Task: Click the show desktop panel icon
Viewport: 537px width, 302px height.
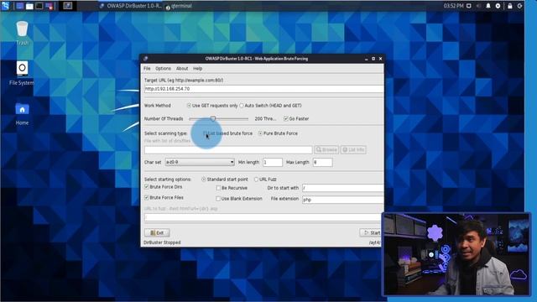Action: 20,6
